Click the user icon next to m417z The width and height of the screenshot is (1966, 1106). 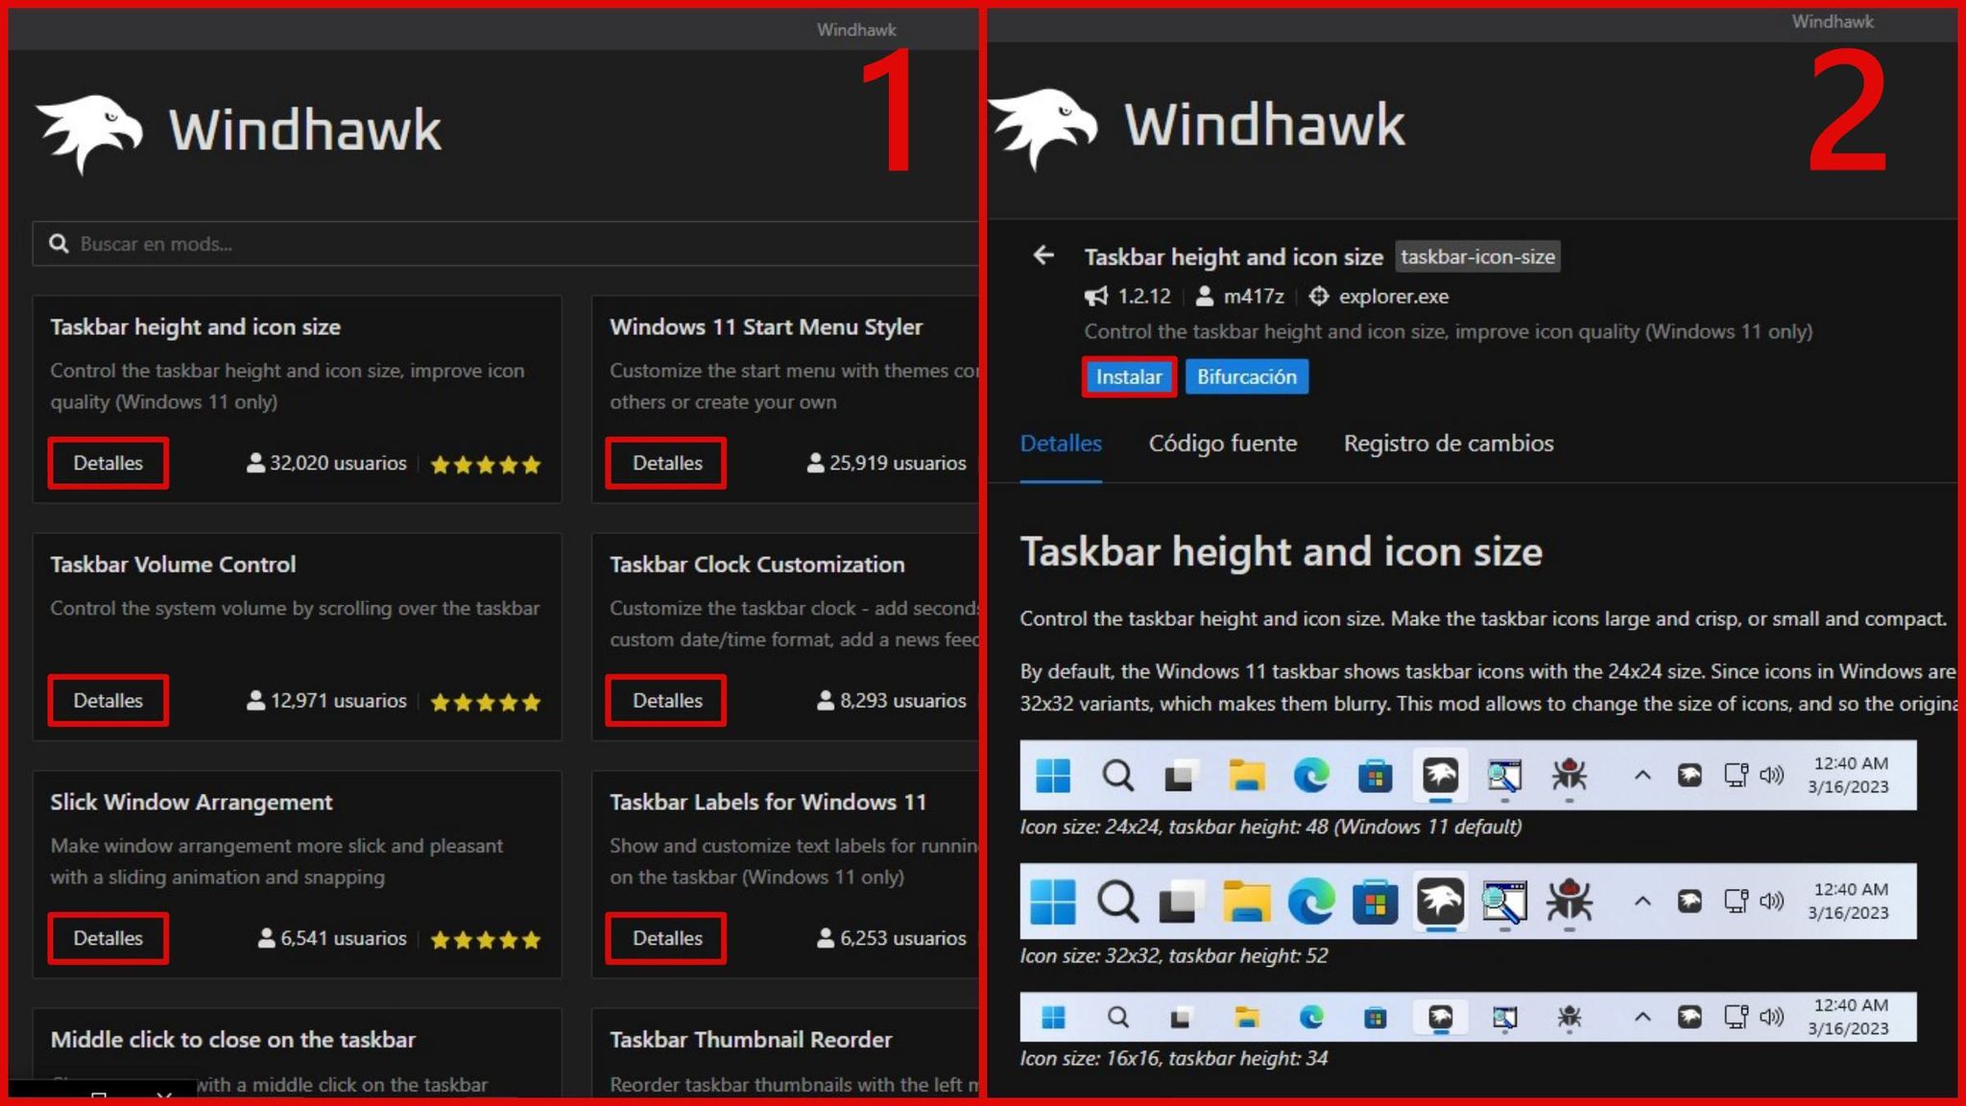[x=1206, y=297]
